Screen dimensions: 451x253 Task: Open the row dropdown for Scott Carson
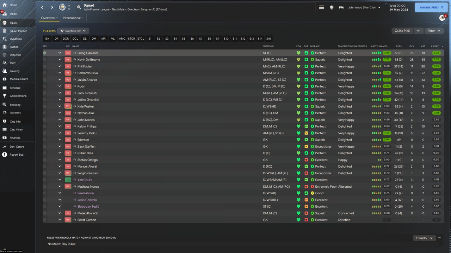[x=60, y=220]
